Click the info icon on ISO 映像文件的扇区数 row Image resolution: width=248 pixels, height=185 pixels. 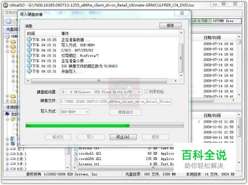click(29, 66)
